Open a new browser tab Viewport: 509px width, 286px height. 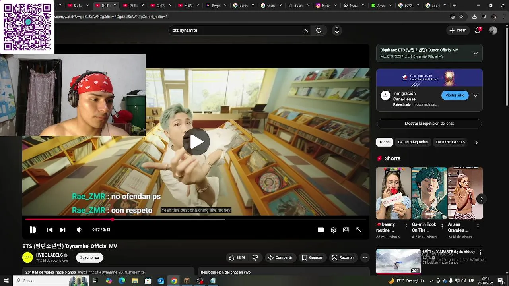coord(455,5)
